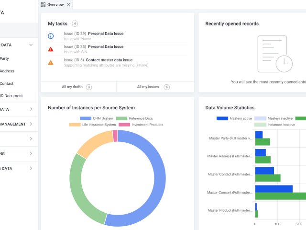Collapse the expanded sidebar section with down chevron

pyautogui.click(x=31, y=45)
